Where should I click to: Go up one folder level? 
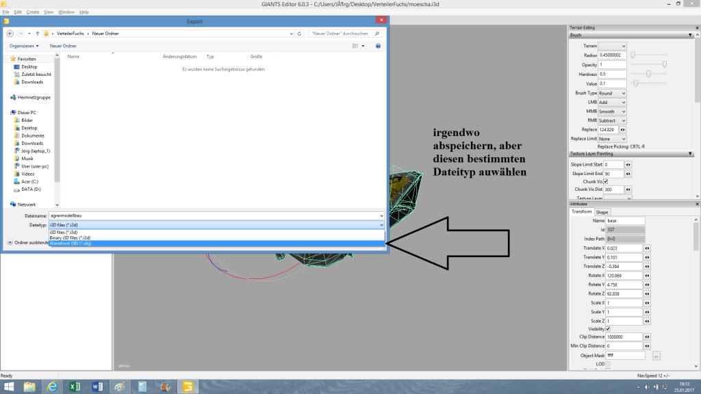pyautogui.click(x=38, y=34)
